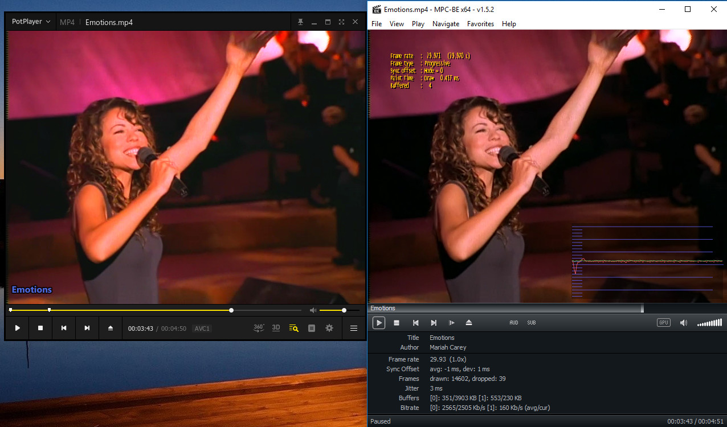Viewport: 727px width, 427px height.
Task: Skip to next track in PotPlayer
Action: click(x=87, y=328)
